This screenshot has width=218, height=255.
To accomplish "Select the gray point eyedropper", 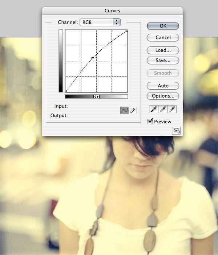I will tap(163, 109).
